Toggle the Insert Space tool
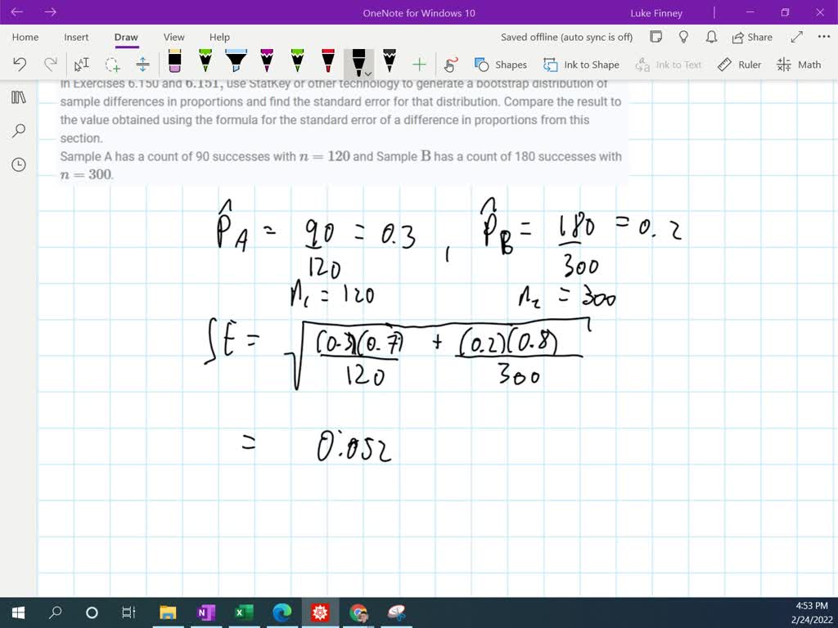 pos(142,64)
